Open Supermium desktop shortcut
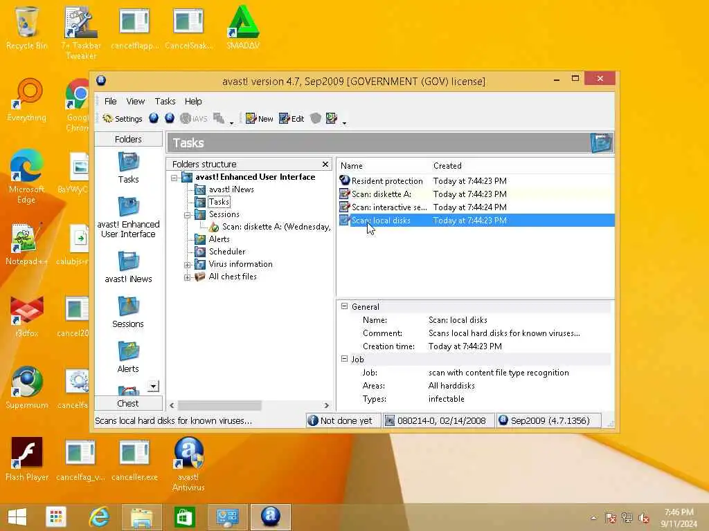709x531 pixels. coord(27,387)
